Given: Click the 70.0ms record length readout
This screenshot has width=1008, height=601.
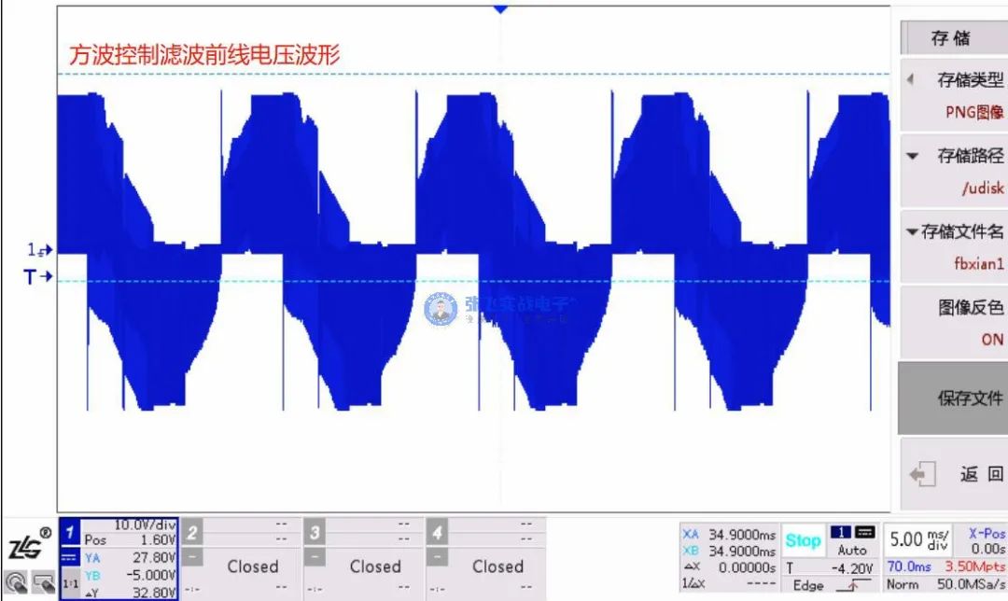Looking at the screenshot, I should coord(909,566).
